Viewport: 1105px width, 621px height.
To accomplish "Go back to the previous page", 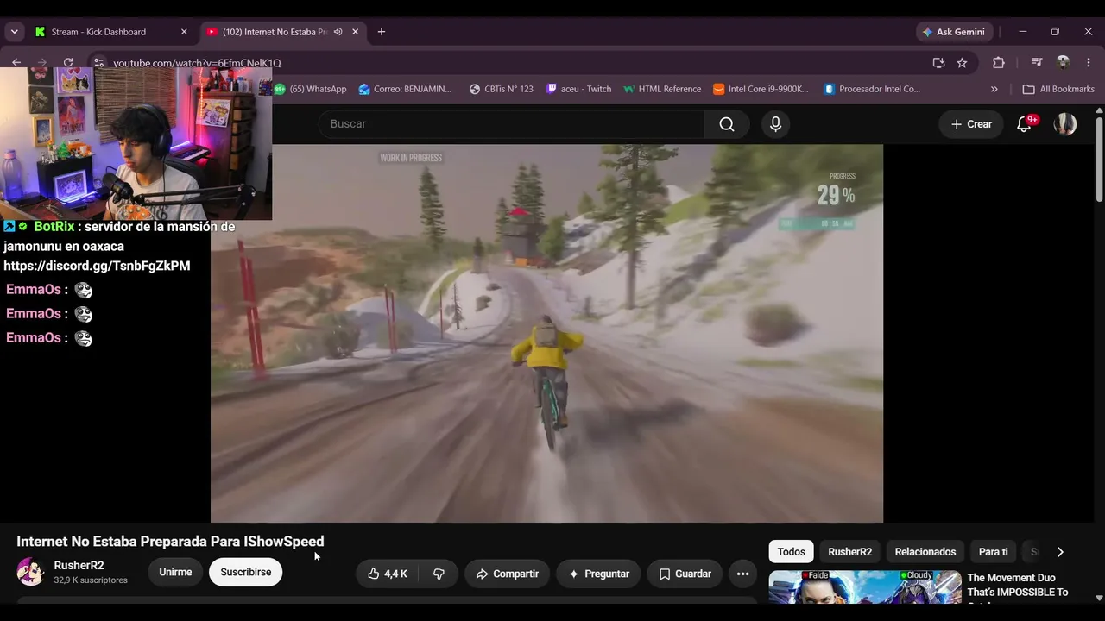I will tap(16, 62).
